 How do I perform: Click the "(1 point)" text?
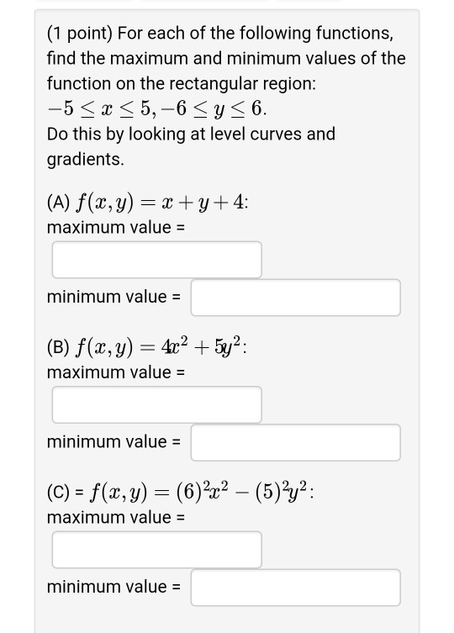pyautogui.click(x=80, y=34)
